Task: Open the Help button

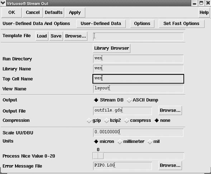Action: click(204, 13)
